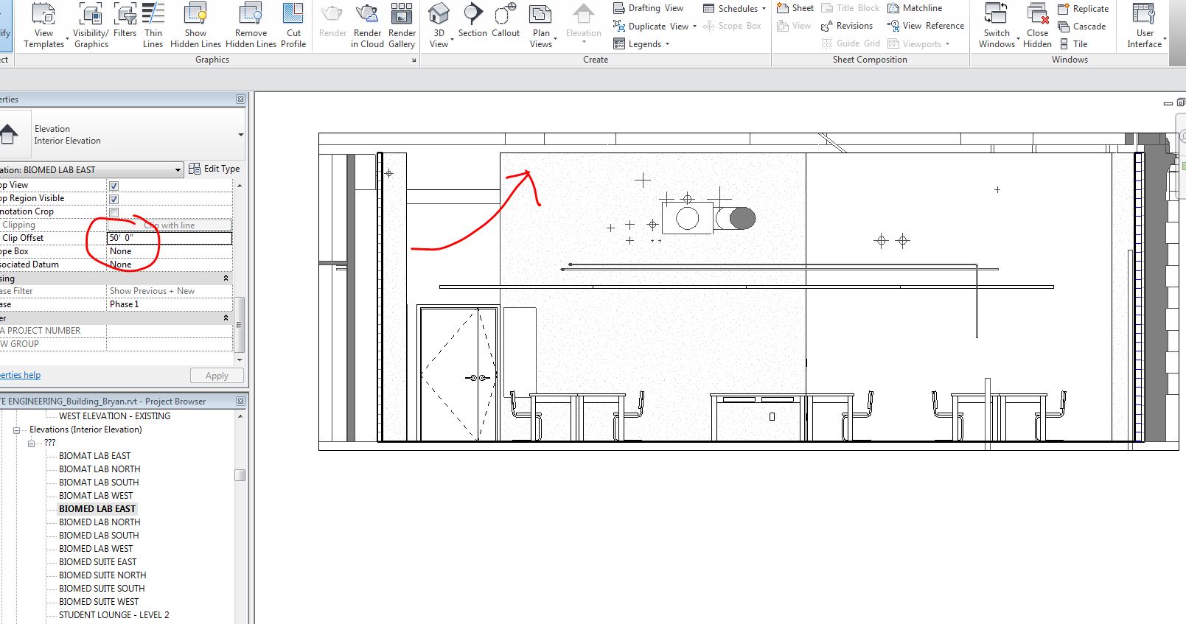Click the Edit Type button

point(214,169)
